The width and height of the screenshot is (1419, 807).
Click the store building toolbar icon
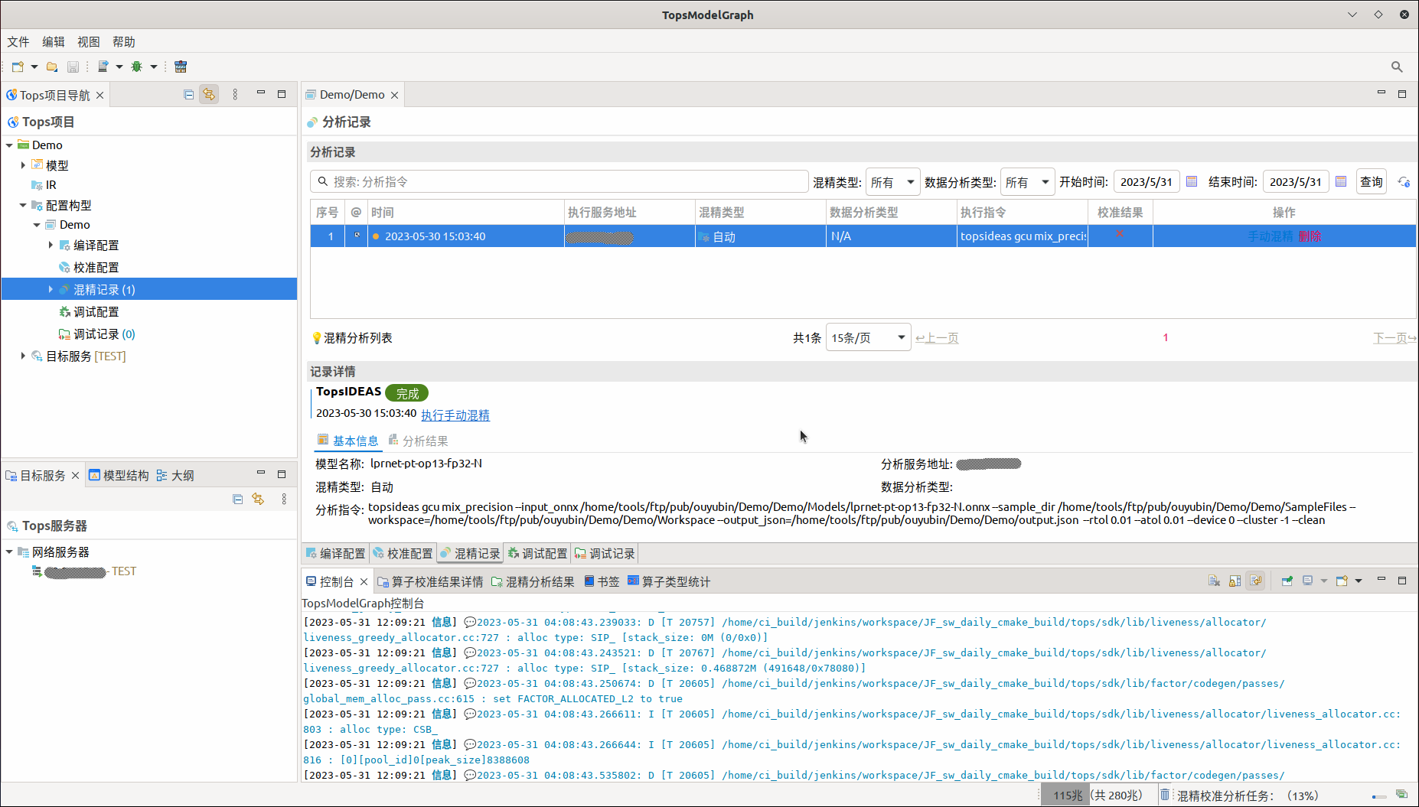(x=181, y=67)
